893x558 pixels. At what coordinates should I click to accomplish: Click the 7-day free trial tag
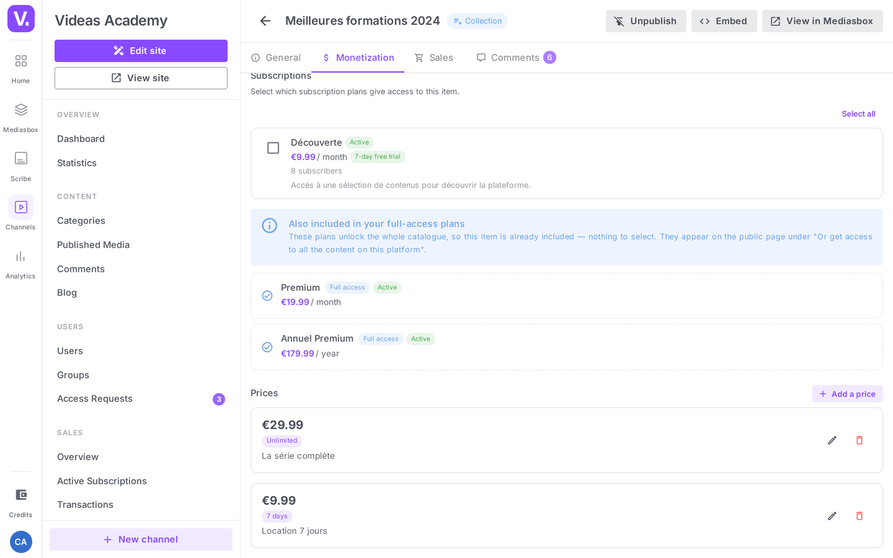coord(377,157)
